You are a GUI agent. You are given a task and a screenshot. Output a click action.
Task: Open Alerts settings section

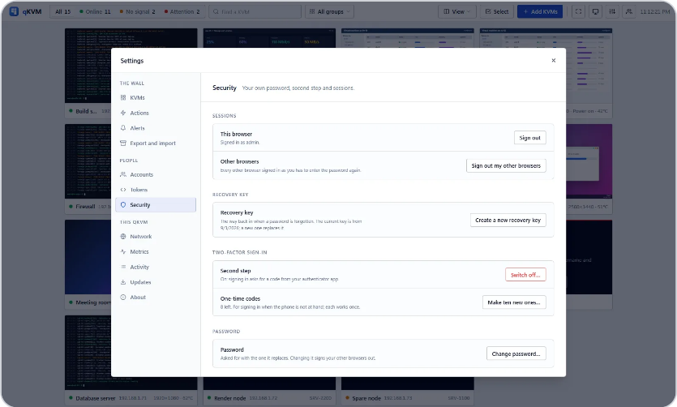click(156, 128)
